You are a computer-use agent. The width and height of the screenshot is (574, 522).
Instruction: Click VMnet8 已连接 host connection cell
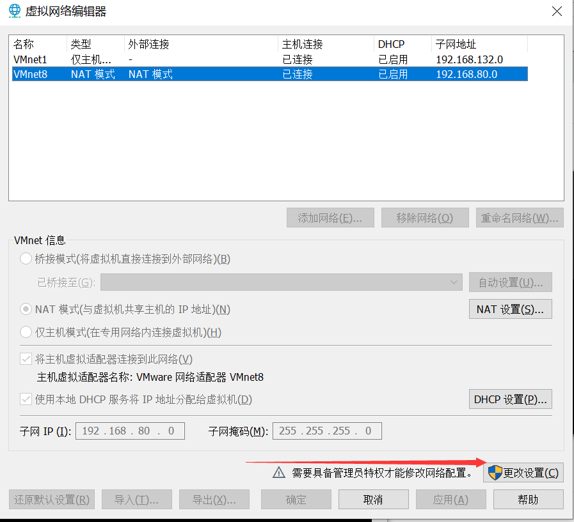[298, 74]
